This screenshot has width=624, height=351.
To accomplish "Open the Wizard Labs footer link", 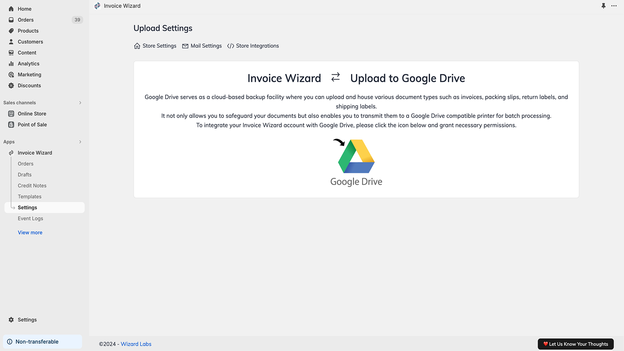I will pyautogui.click(x=136, y=344).
